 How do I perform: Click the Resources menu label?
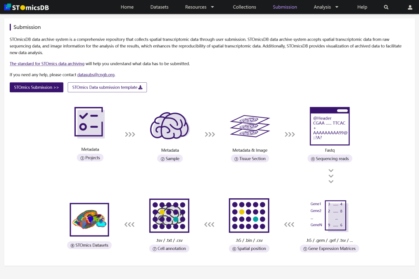click(x=196, y=7)
